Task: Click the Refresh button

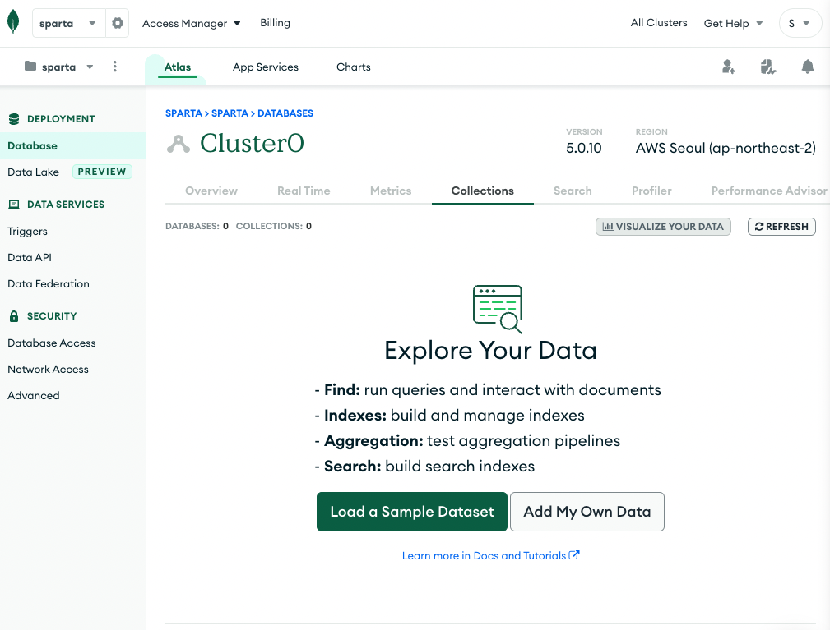Action: point(781,226)
